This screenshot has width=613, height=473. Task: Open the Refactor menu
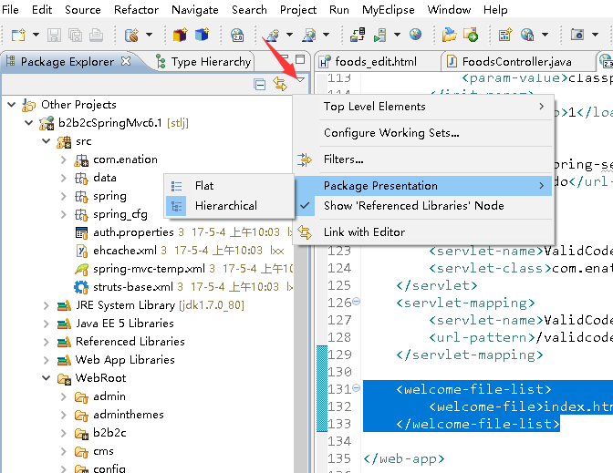click(x=136, y=9)
